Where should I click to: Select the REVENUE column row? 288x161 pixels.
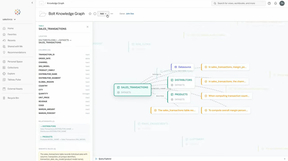coord(64,101)
